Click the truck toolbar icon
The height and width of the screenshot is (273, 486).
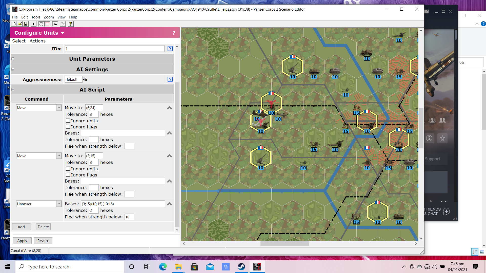coord(55,24)
